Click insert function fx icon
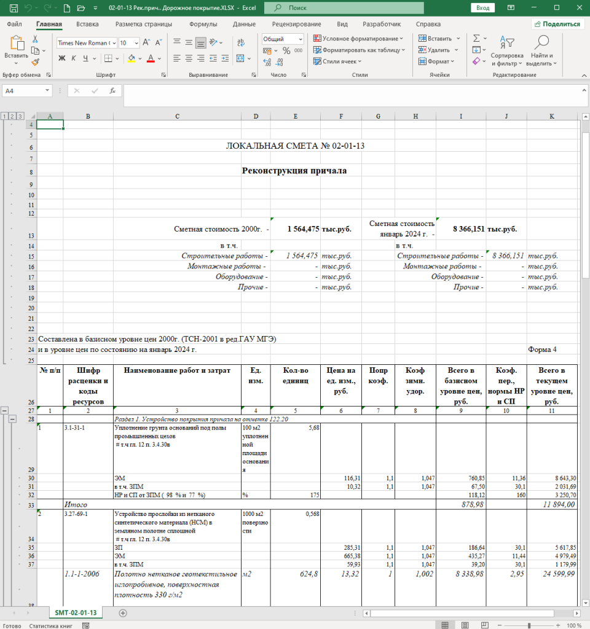Screen dimensions: 590x629 [113, 91]
